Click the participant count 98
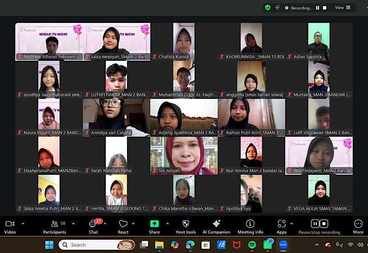The width and height of the screenshot is (368, 253). pyautogui.click(x=63, y=224)
